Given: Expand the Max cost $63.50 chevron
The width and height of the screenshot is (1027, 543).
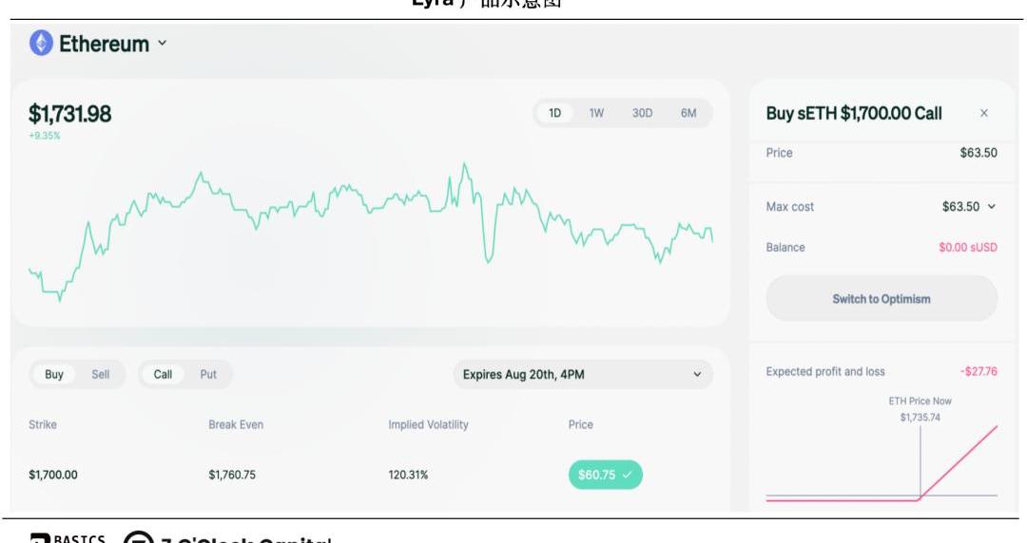Looking at the screenshot, I should pos(992,207).
